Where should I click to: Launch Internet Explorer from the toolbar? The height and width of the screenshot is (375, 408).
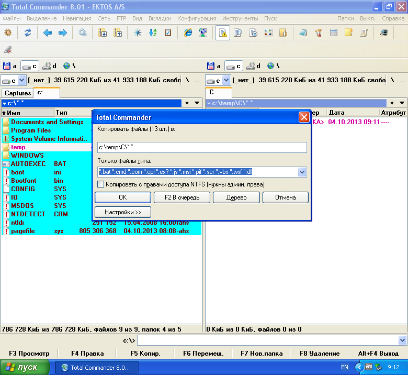[188, 32]
